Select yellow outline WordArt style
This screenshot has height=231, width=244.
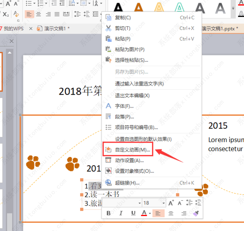point(159,7)
